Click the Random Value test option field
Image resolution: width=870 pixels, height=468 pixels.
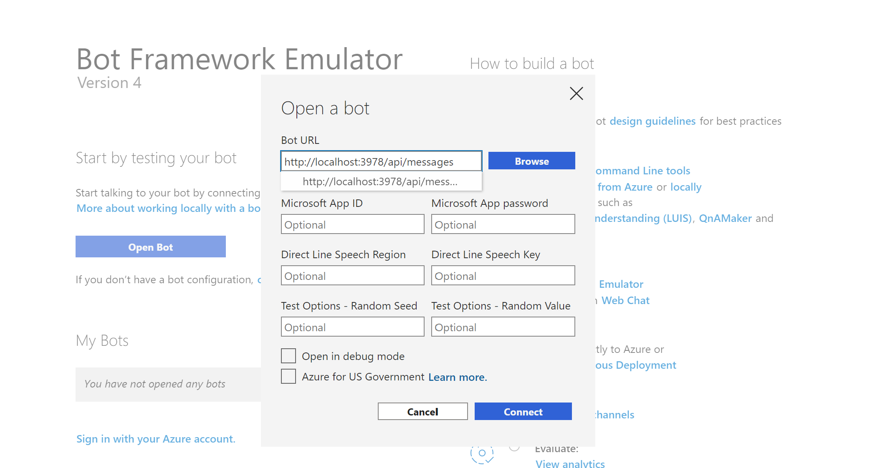coord(503,327)
